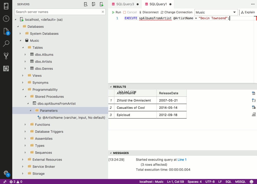This screenshot has width=257, height=184.
Task: Select the Casualties of Cool cell
Action: pyautogui.click(x=135, y=108)
